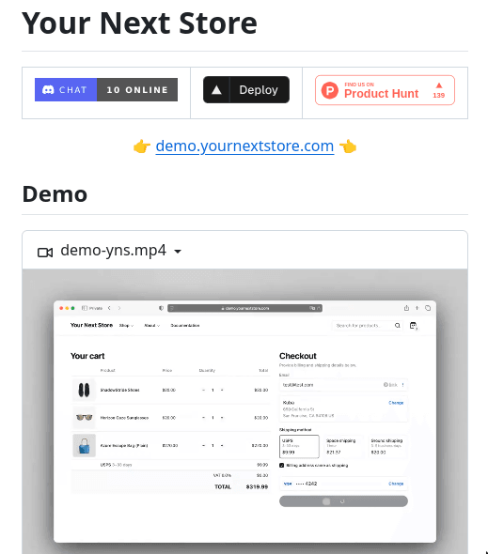Toggle billing address same as shipping checkbox
488x554 pixels.
282,466
